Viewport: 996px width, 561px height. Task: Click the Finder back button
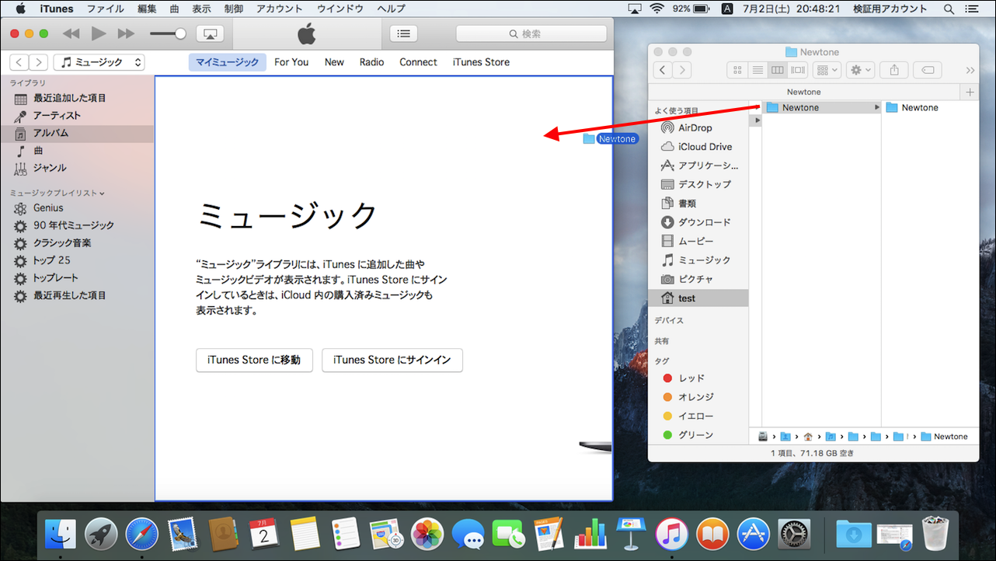click(x=663, y=70)
